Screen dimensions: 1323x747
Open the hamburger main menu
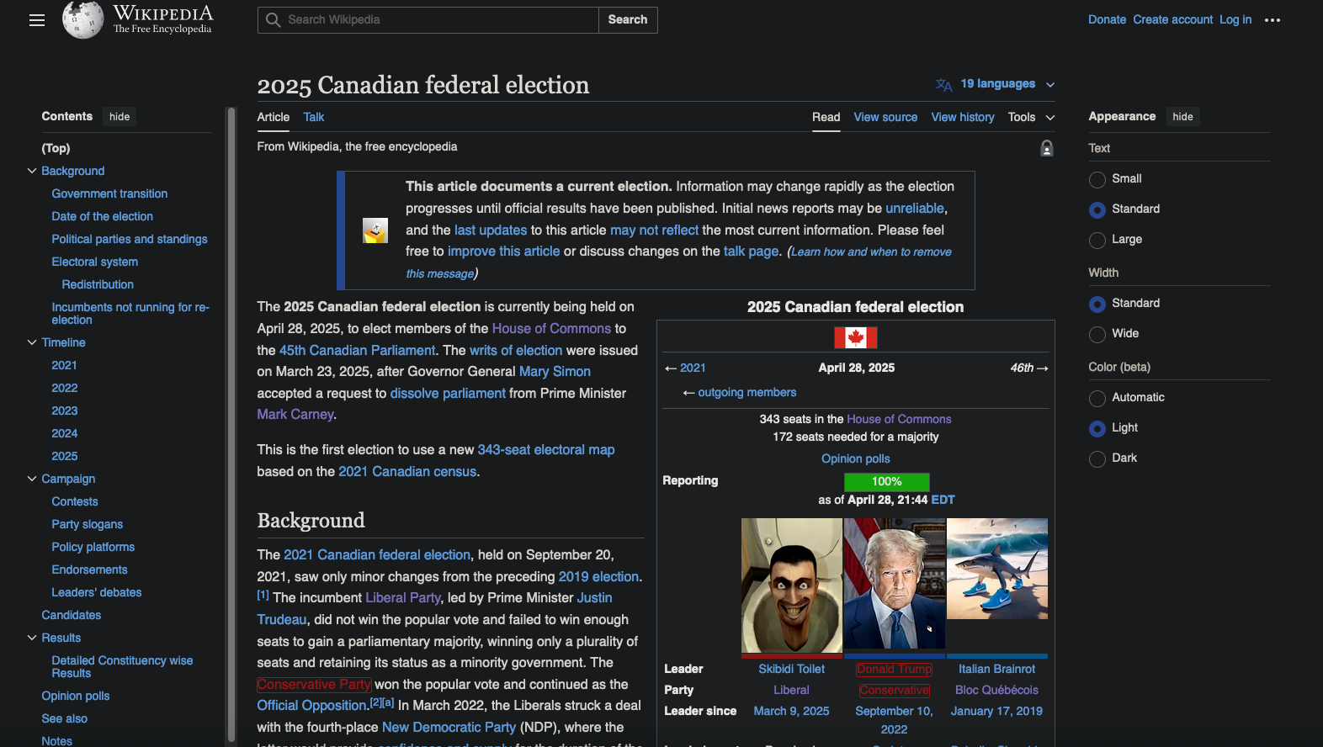pos(37,20)
